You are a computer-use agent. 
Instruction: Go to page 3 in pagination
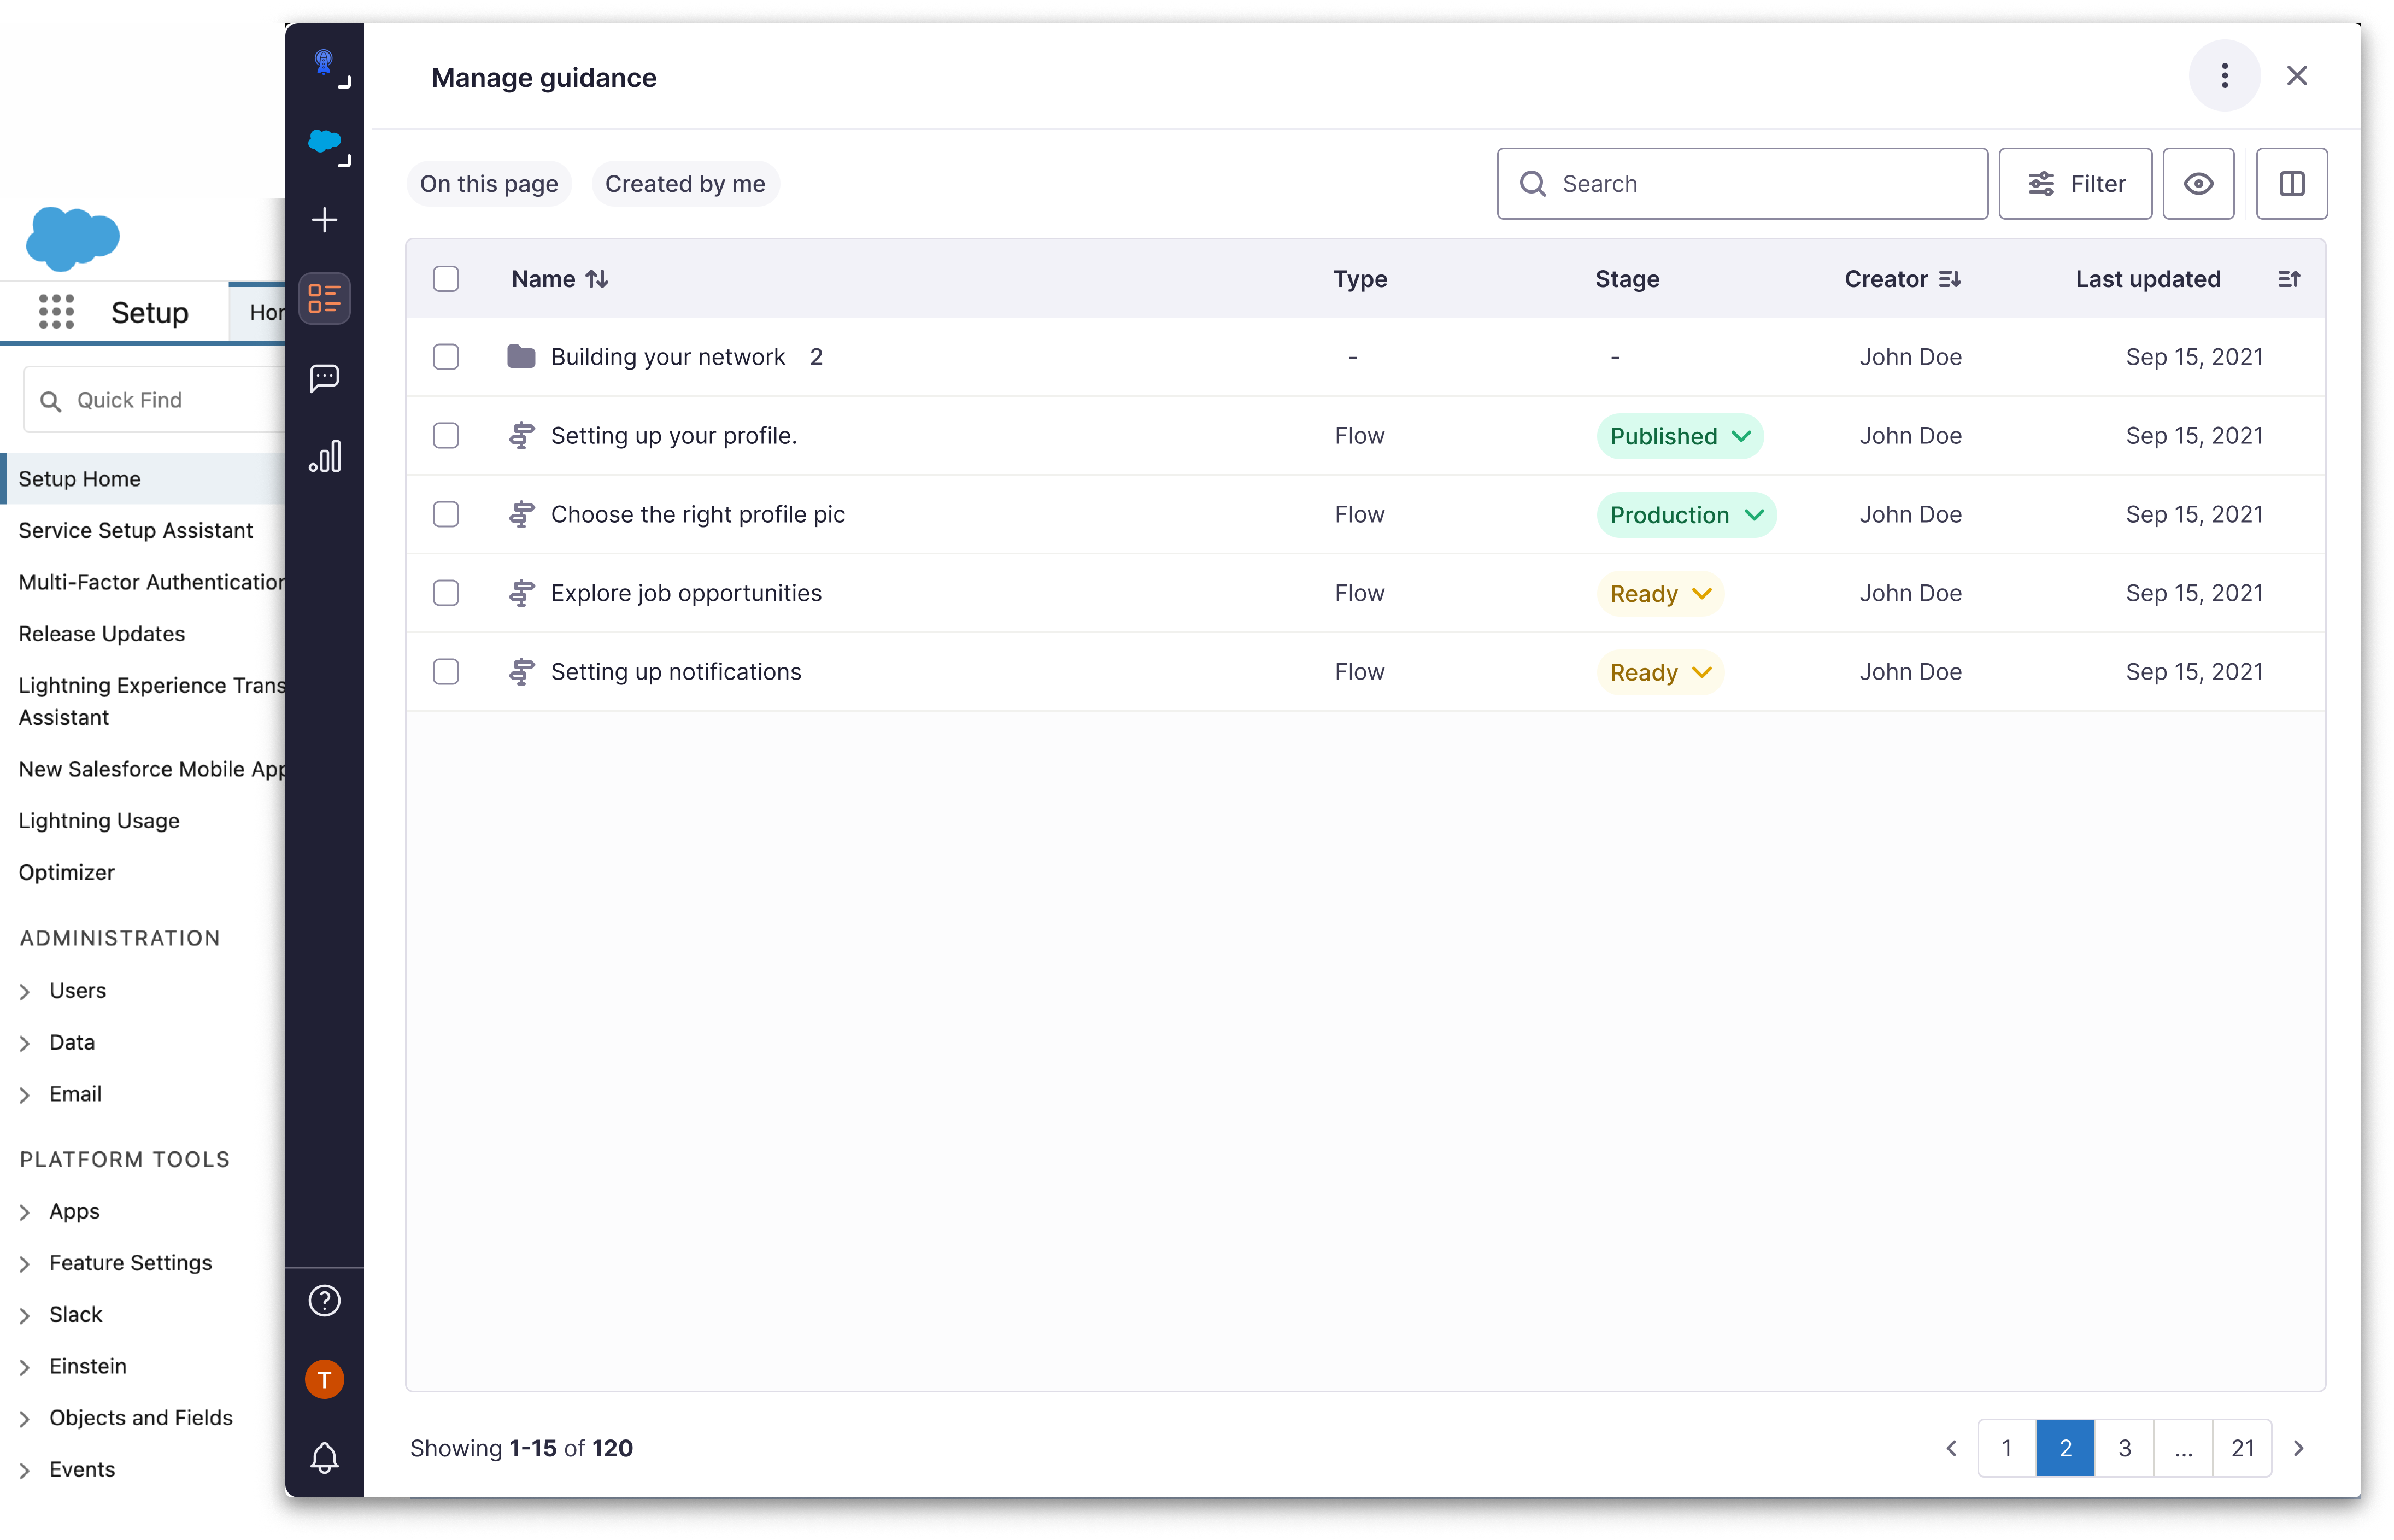coord(2124,1448)
